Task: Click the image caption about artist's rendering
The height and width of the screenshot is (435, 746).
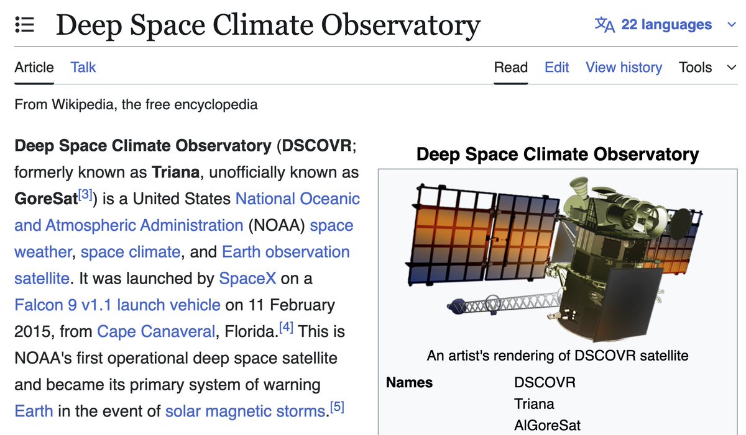Action: (x=558, y=356)
